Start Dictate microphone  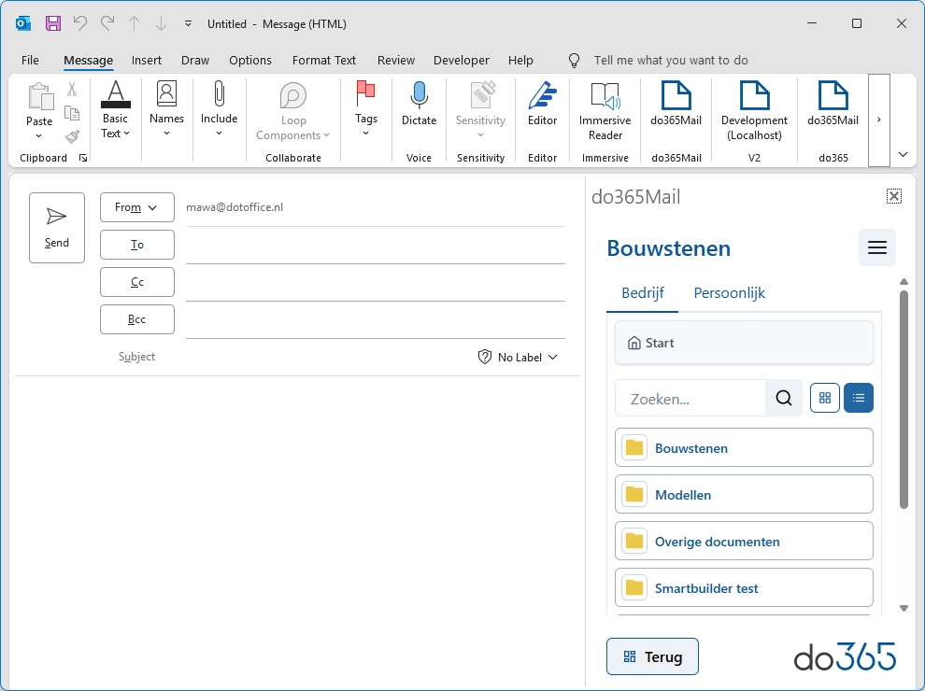coord(419,105)
